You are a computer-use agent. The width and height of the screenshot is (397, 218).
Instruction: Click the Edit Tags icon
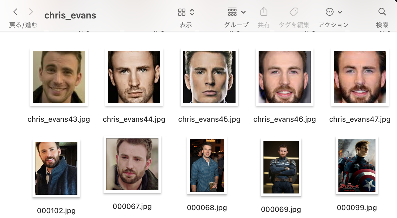click(x=294, y=12)
